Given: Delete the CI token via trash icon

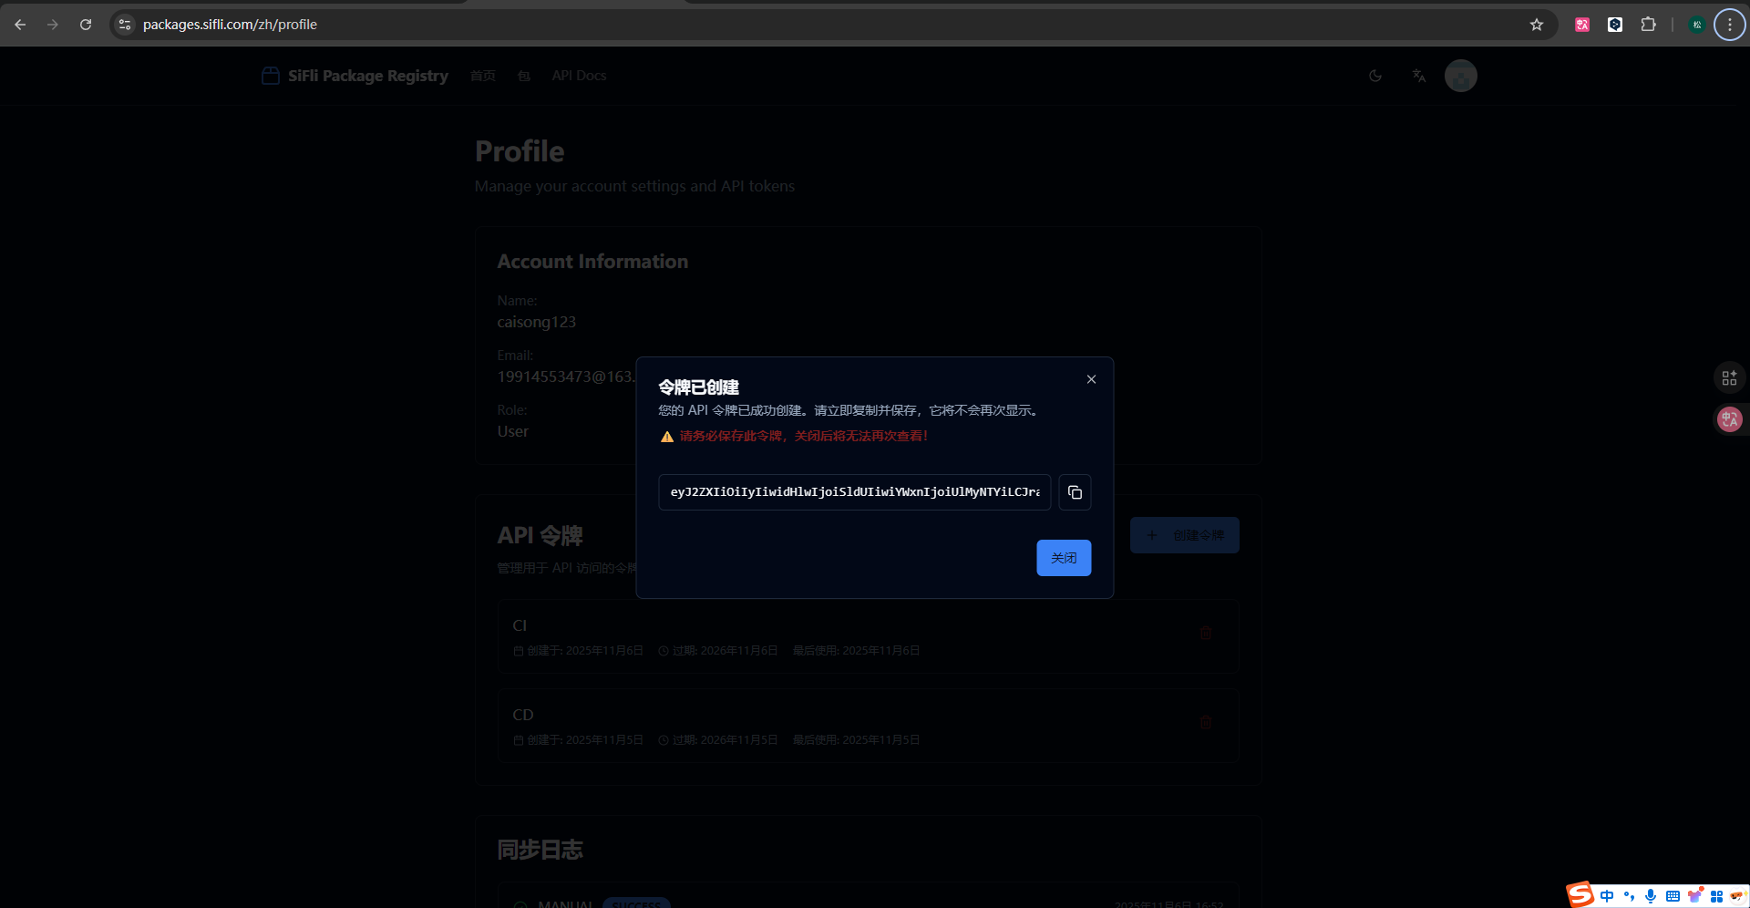Looking at the screenshot, I should pos(1205,633).
